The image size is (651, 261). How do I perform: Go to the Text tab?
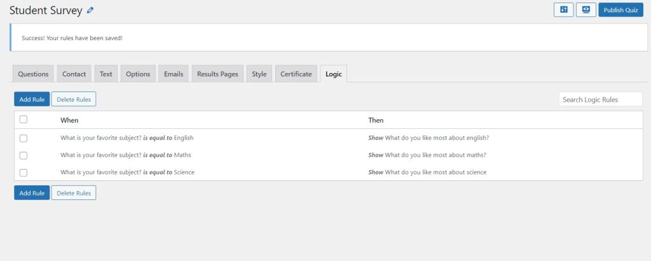(x=106, y=74)
